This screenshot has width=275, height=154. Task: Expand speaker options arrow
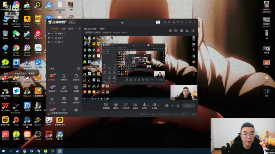(158, 105)
